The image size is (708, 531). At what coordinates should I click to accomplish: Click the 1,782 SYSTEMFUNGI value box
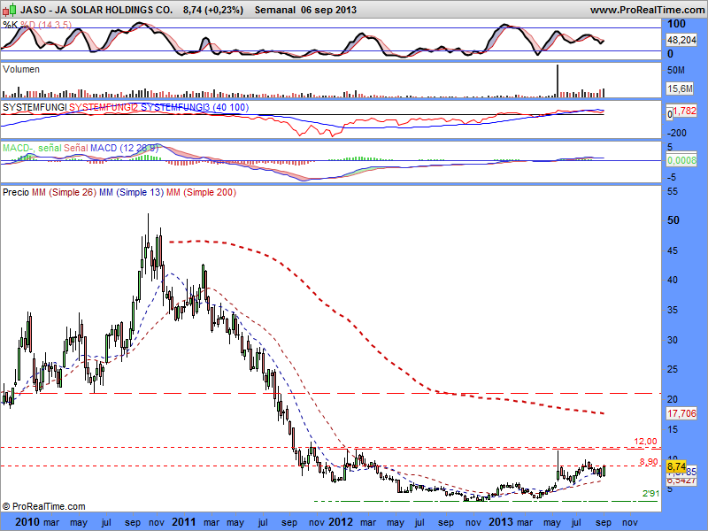click(684, 111)
